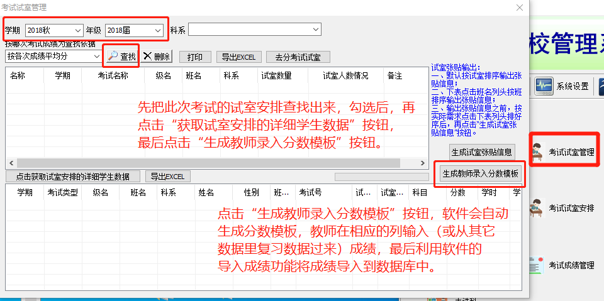Click the X icon in 删除 button
Image resolution: width=604 pixels, height=301 pixels.
tap(147, 56)
